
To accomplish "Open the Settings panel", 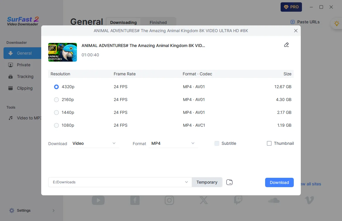I will 24,210.
